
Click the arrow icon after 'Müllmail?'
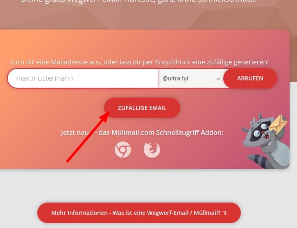[225, 213]
